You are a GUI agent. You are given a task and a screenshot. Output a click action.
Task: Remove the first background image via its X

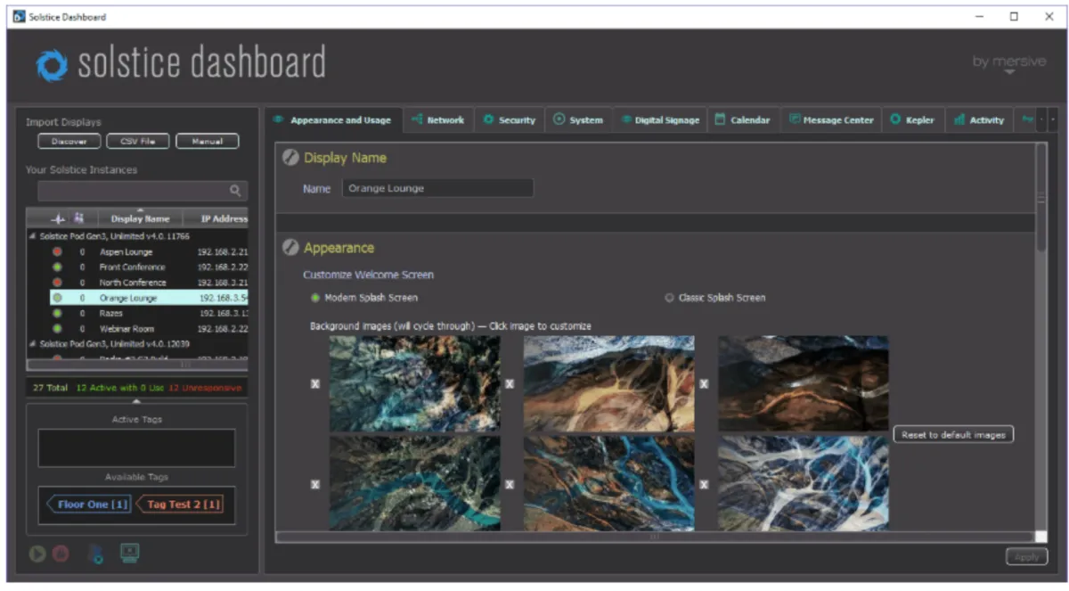pyautogui.click(x=314, y=384)
